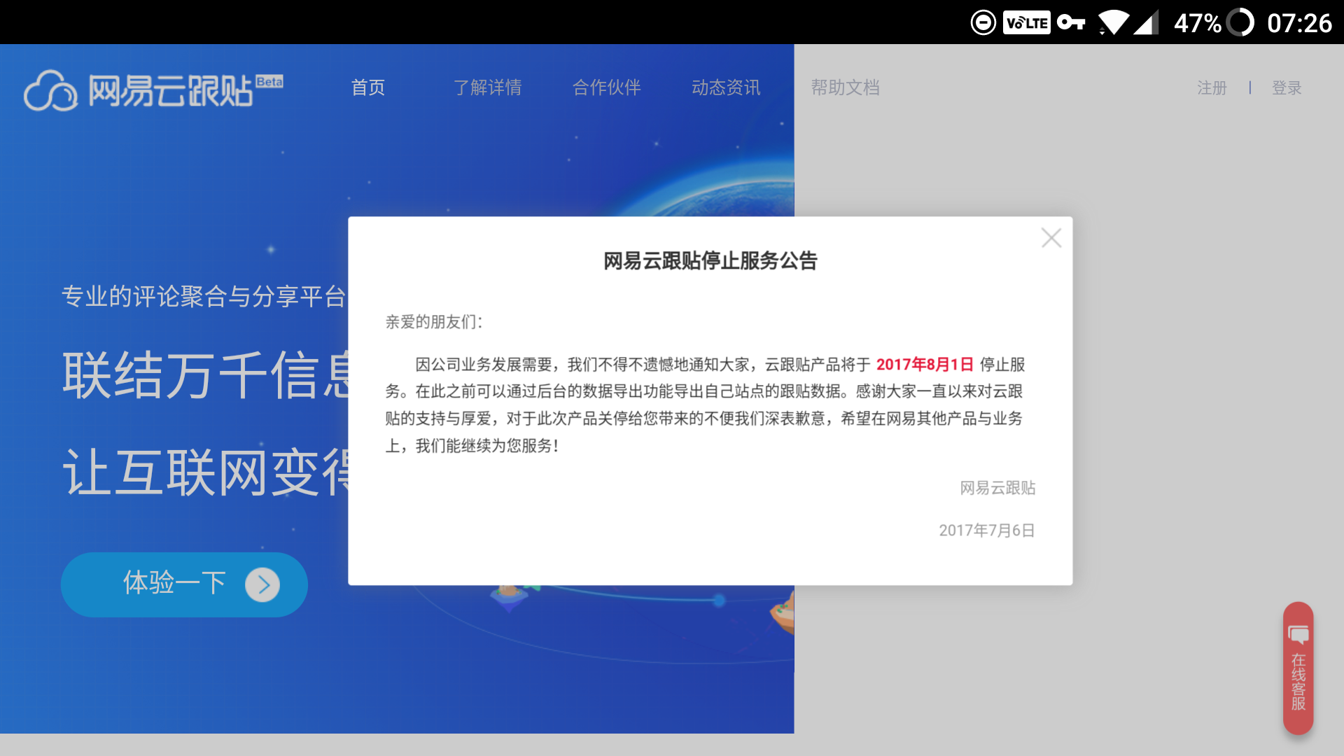Click the arrow icon inside 体验一下 button

262,584
